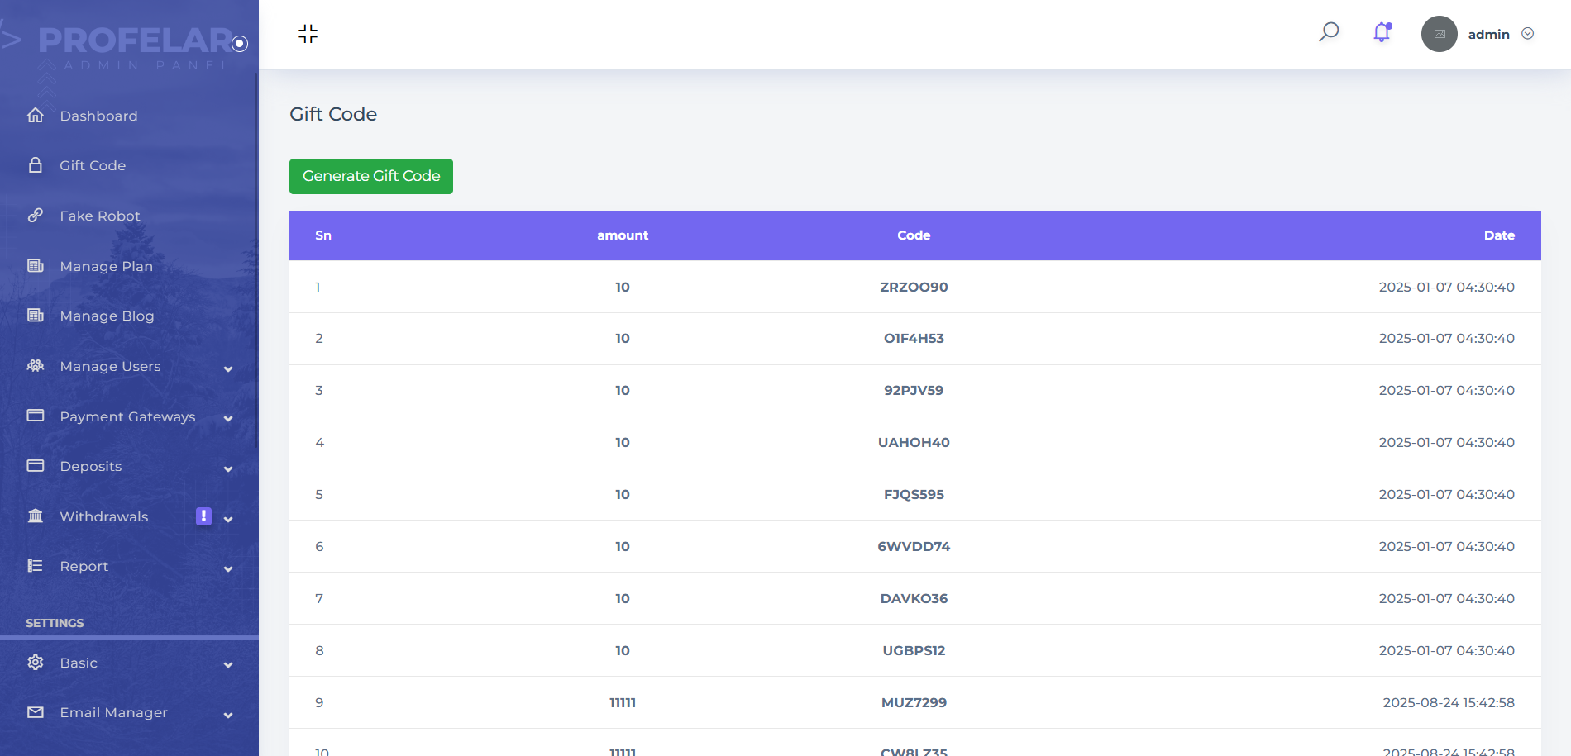Image resolution: width=1571 pixels, height=756 pixels.
Task: Open the Email Manager menu
Action: [x=113, y=712]
